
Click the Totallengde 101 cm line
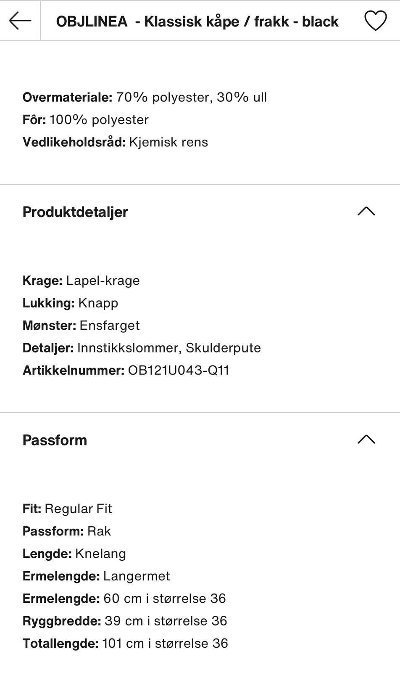[x=125, y=644]
